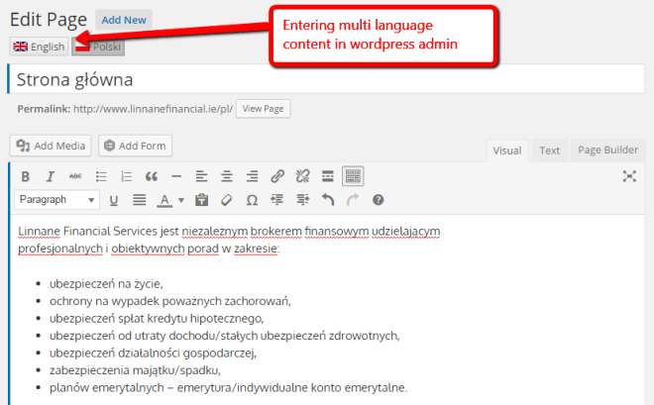Screen dimensions: 654x405
Task: Click the page title field
Action: click(326, 79)
